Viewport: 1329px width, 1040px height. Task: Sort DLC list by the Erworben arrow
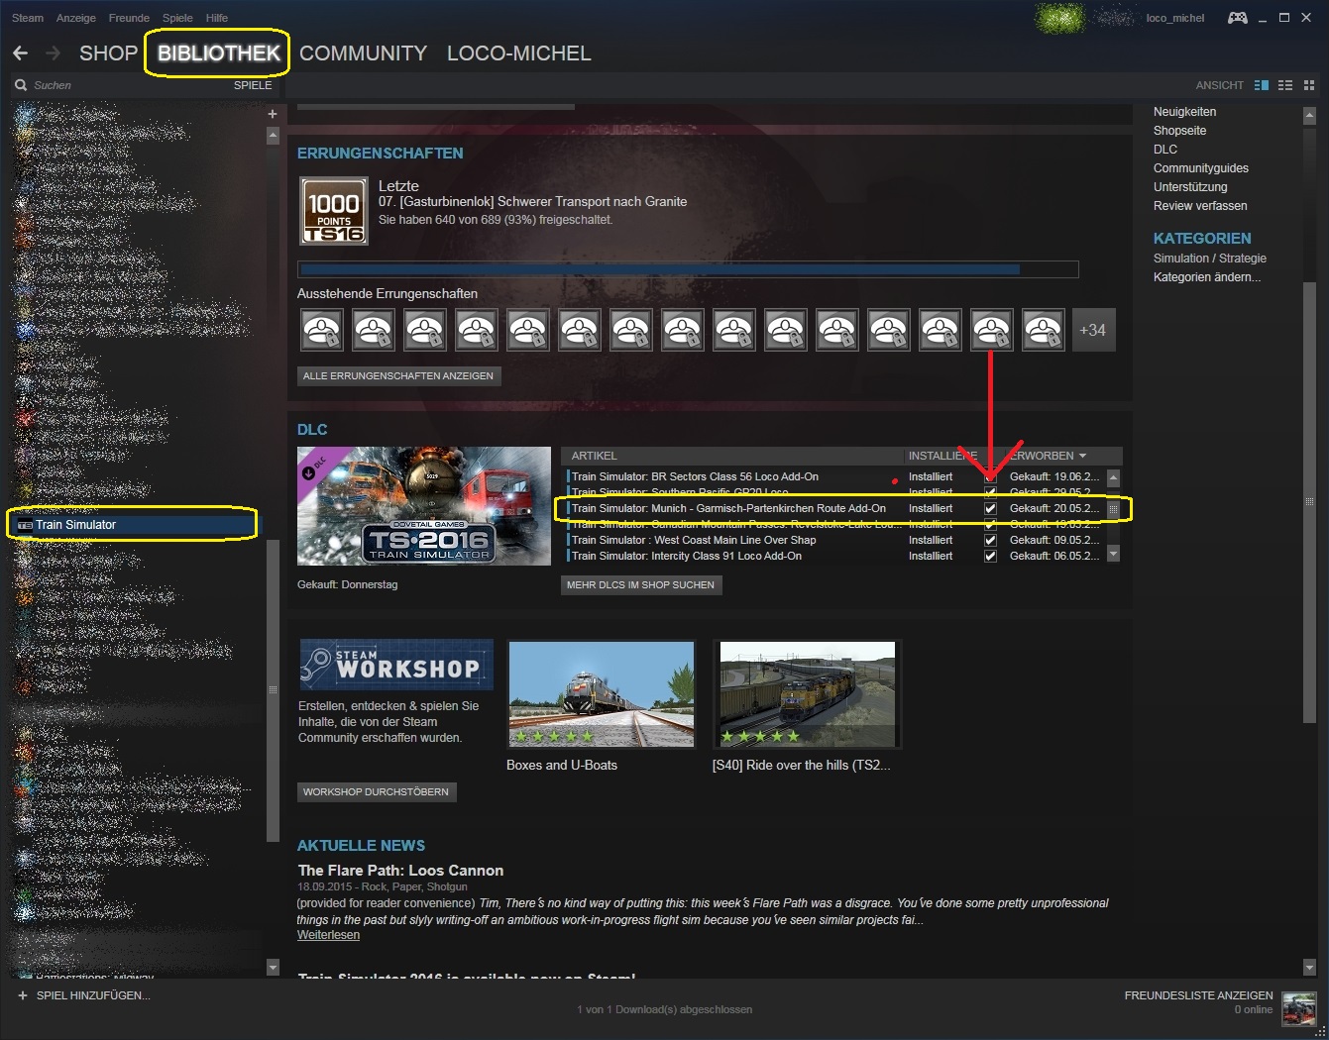tap(1082, 456)
